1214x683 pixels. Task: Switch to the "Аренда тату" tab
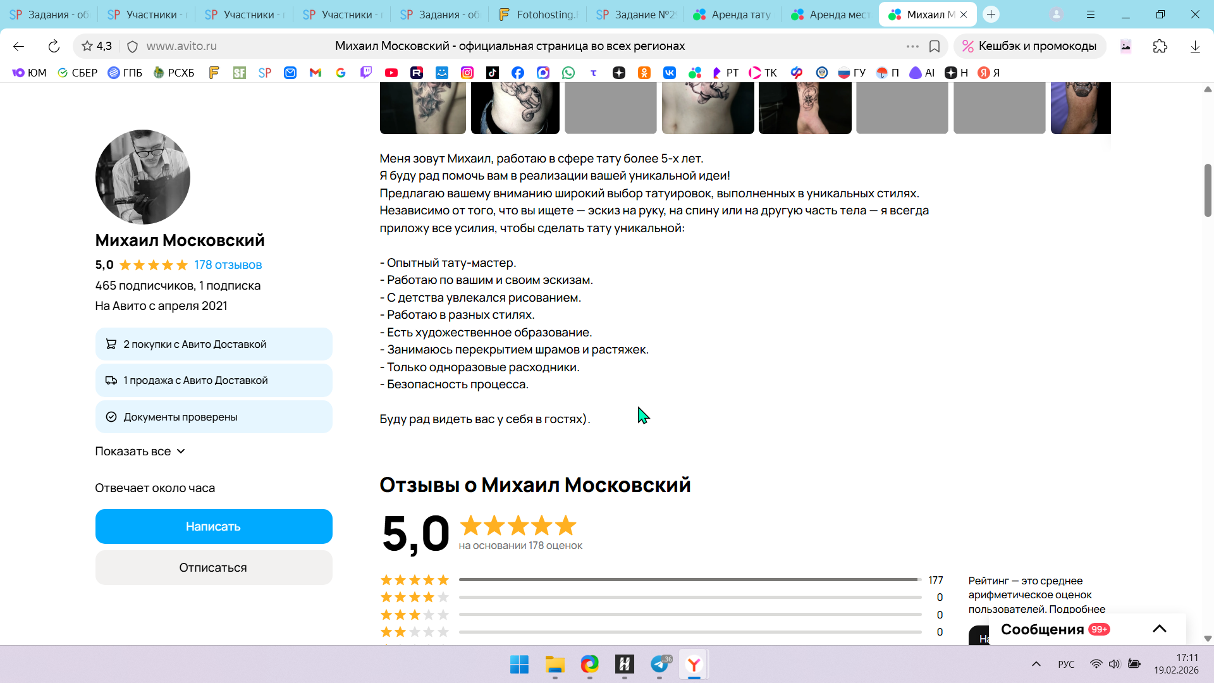[733, 14]
